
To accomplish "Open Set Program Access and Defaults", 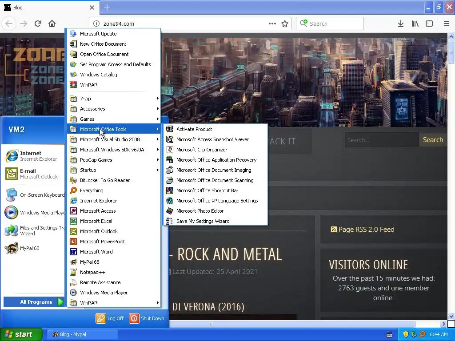I will [x=114, y=64].
